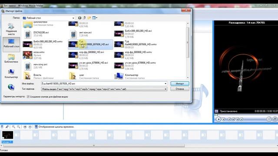
Task: Click the narrate timeline microphone icon
Action: coord(7,127)
